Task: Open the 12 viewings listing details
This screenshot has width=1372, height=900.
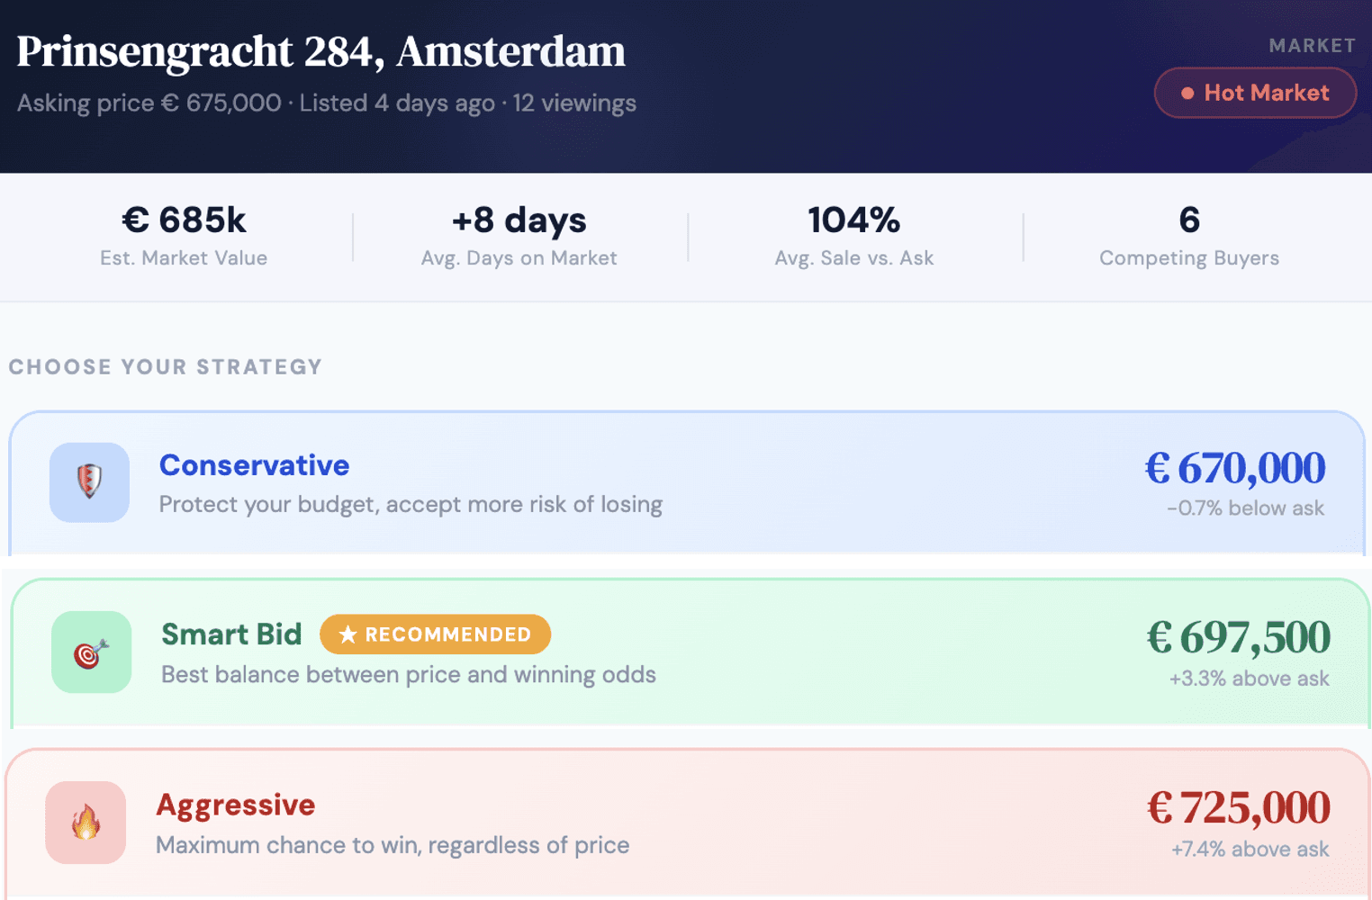Action: tap(573, 103)
